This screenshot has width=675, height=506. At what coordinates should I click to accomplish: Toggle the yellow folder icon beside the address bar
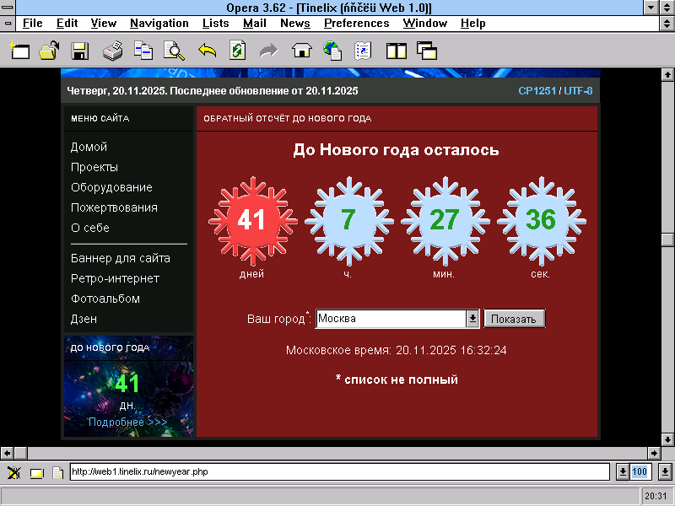tap(36, 472)
